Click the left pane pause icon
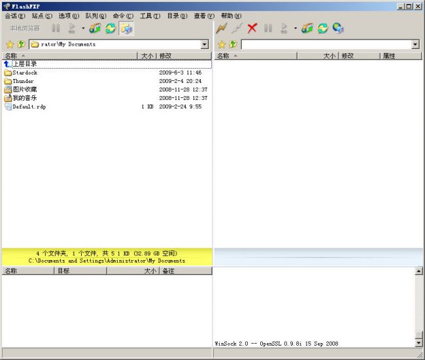The width and height of the screenshot is (425, 360). 56,29
